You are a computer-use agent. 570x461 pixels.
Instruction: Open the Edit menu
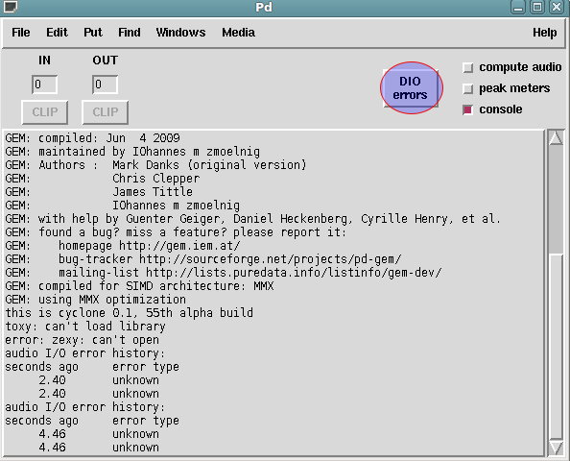coord(57,33)
